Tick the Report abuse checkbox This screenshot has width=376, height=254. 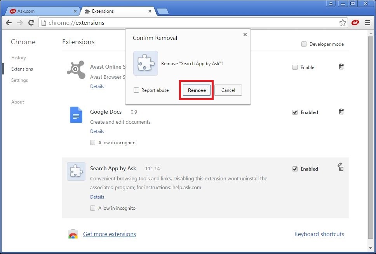pyautogui.click(x=136, y=90)
